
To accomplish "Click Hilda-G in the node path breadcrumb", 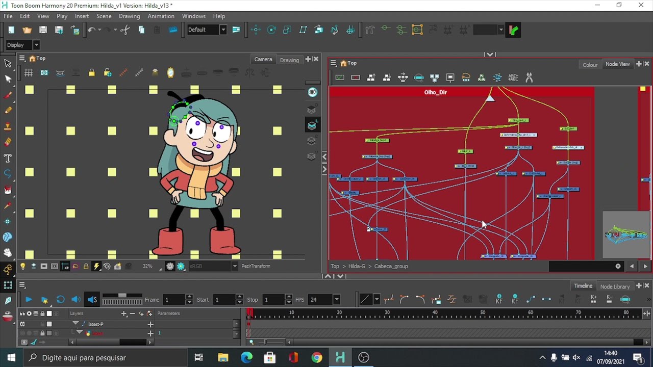I will (x=357, y=266).
